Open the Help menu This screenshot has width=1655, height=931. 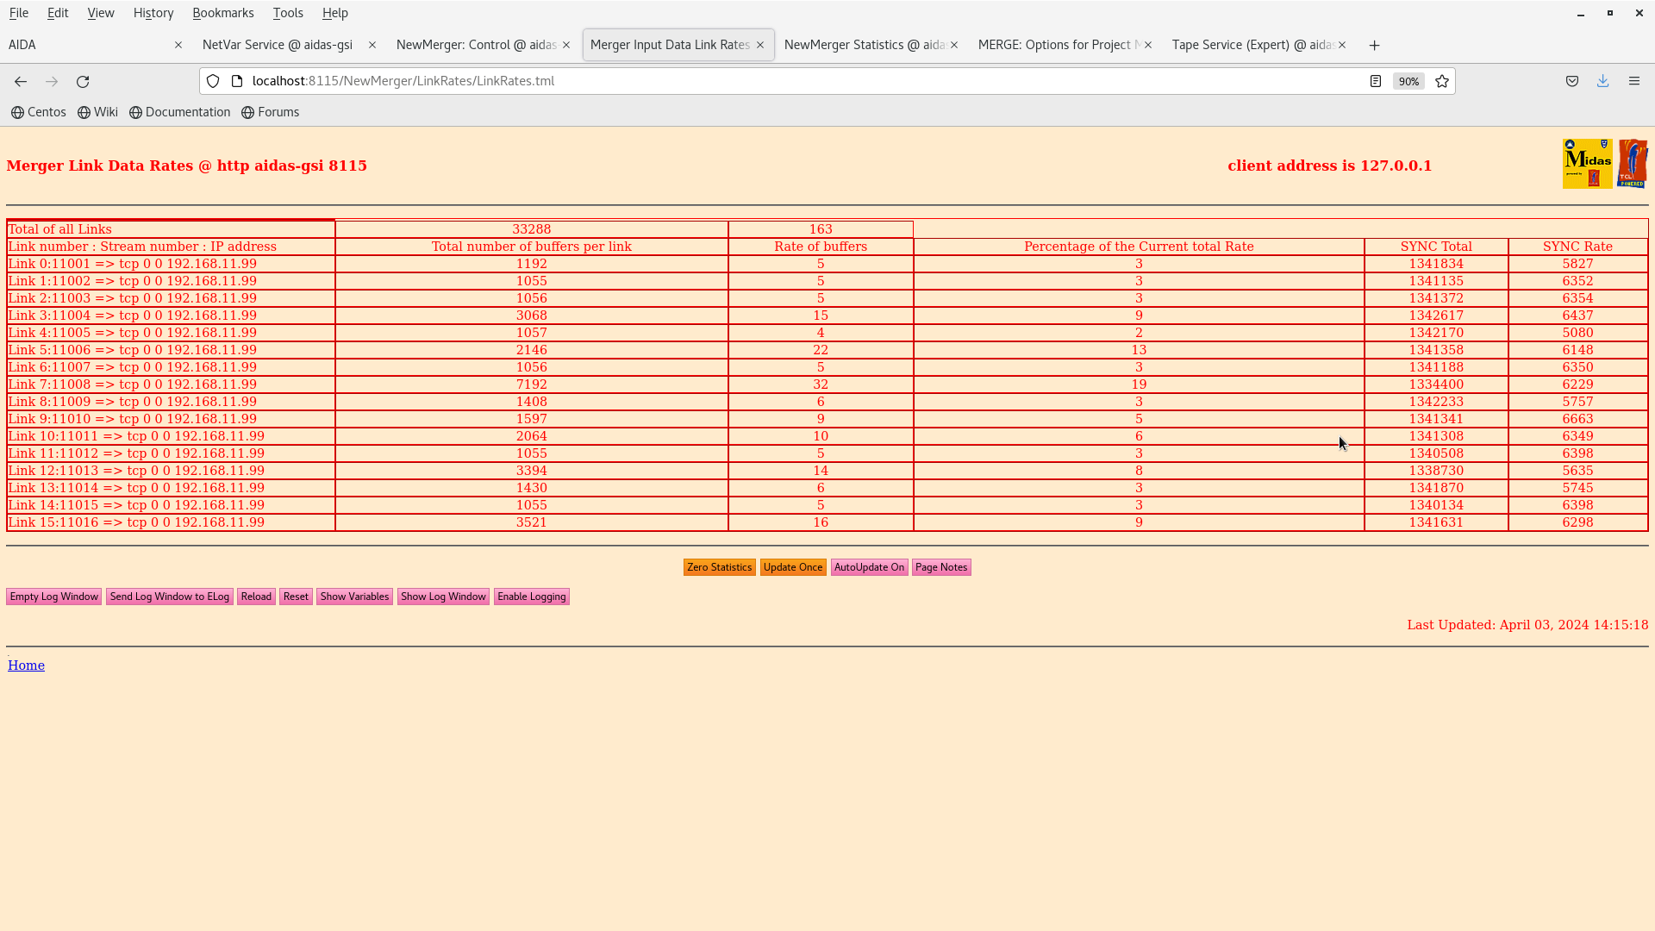(x=335, y=13)
